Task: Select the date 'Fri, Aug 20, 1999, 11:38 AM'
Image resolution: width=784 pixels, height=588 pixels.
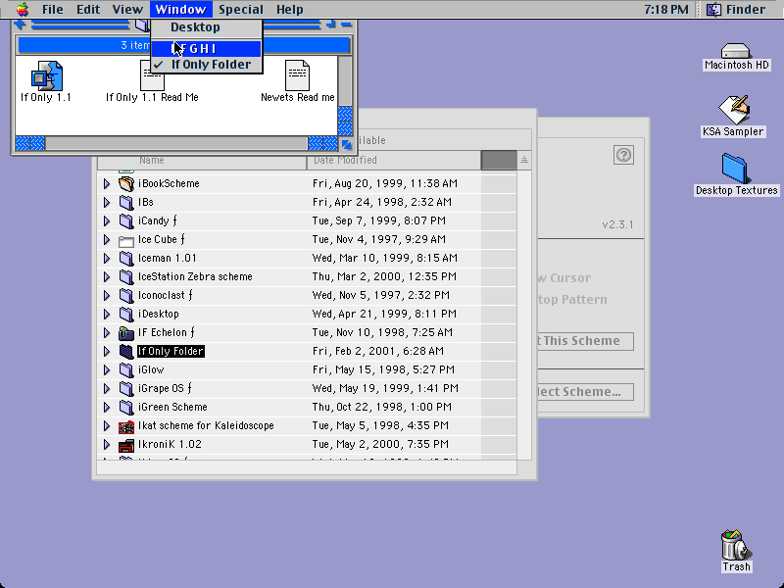Action: pos(385,183)
